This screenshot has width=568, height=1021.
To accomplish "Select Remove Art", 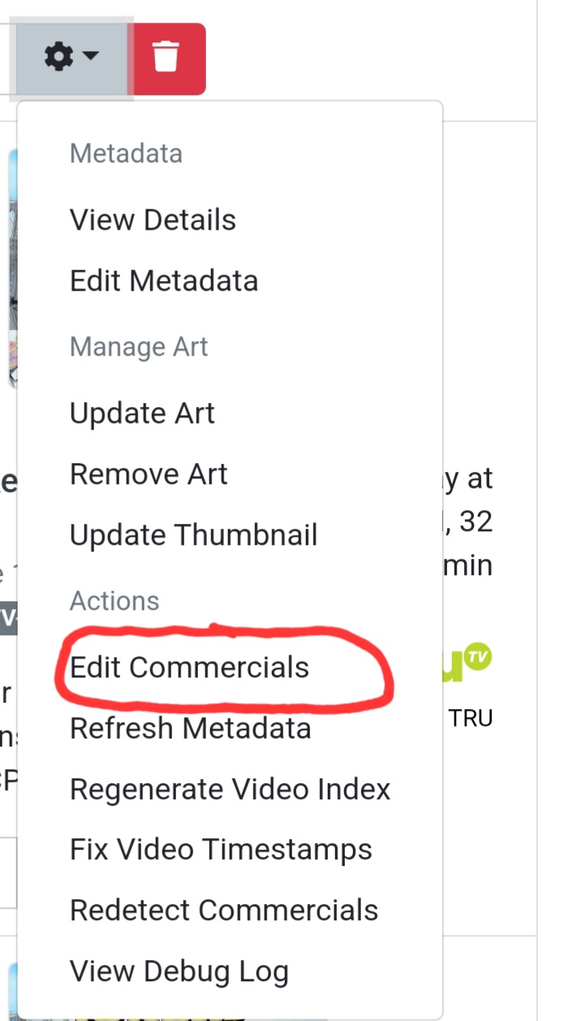I will (x=148, y=474).
